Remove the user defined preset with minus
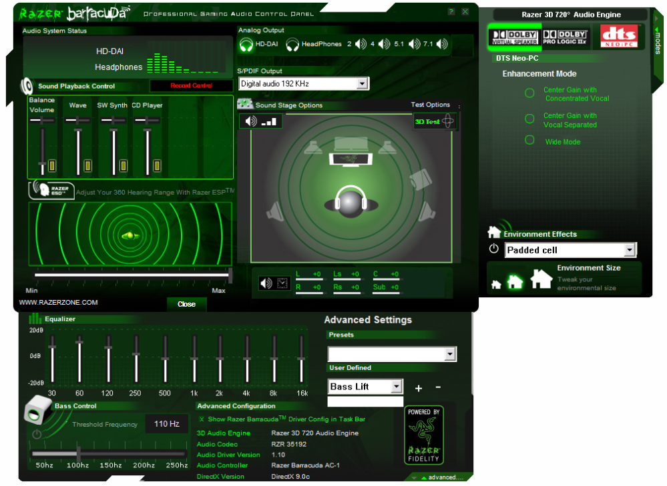The image size is (667, 486). tap(438, 387)
